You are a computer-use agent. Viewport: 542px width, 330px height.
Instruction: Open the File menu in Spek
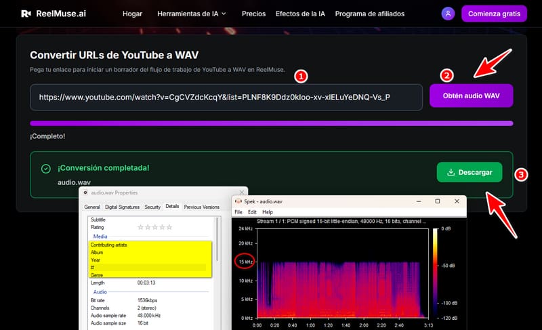coord(238,212)
